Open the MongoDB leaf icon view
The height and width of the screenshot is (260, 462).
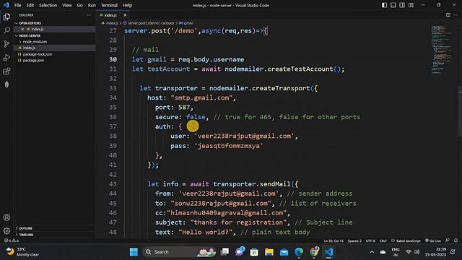pos(6,84)
